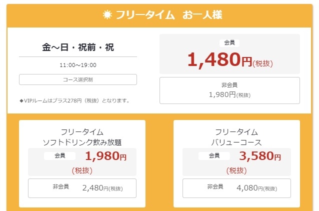Select the 金～日・祝前・祝 day heading
Viewport: 319px width, 211px height.
(77, 48)
